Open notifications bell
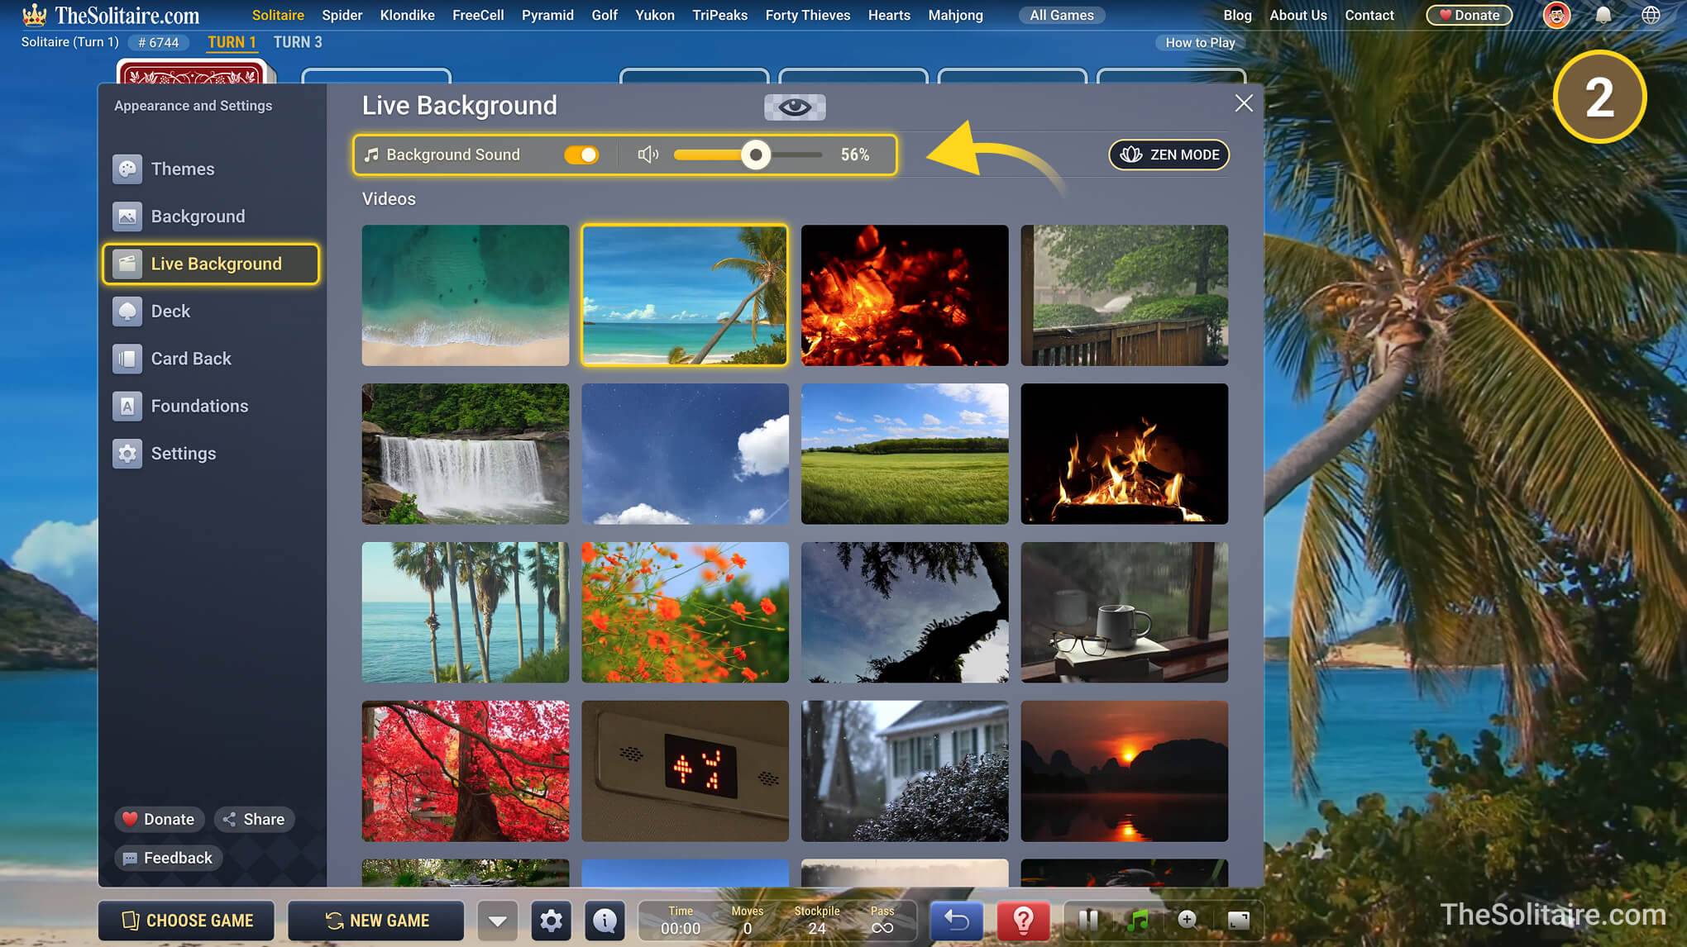Screen dimensions: 1687x947 point(1603,16)
